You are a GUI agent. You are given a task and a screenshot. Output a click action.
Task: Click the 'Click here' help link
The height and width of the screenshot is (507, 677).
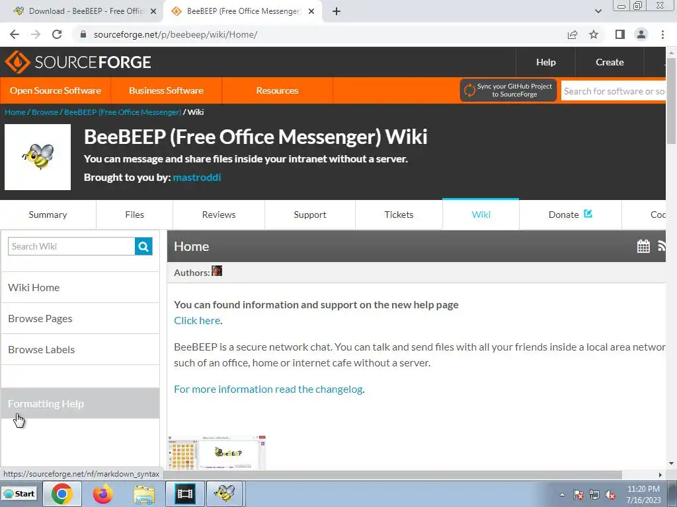197,320
